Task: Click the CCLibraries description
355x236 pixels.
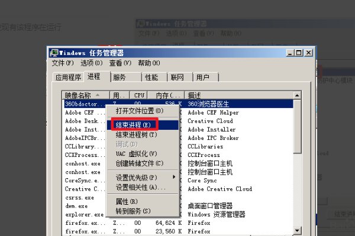Action: point(205,146)
